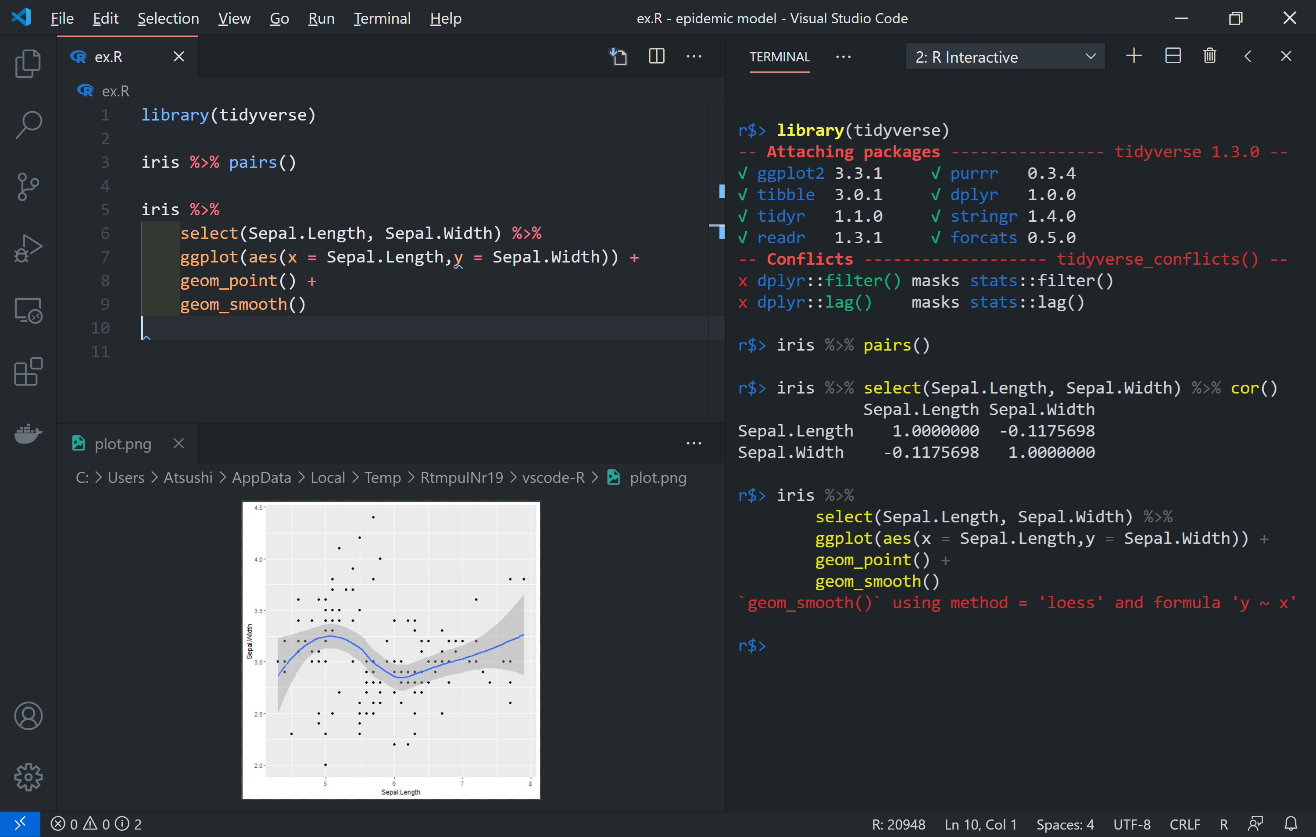
Task: Open the Remote Explorer
Action: pyautogui.click(x=28, y=310)
